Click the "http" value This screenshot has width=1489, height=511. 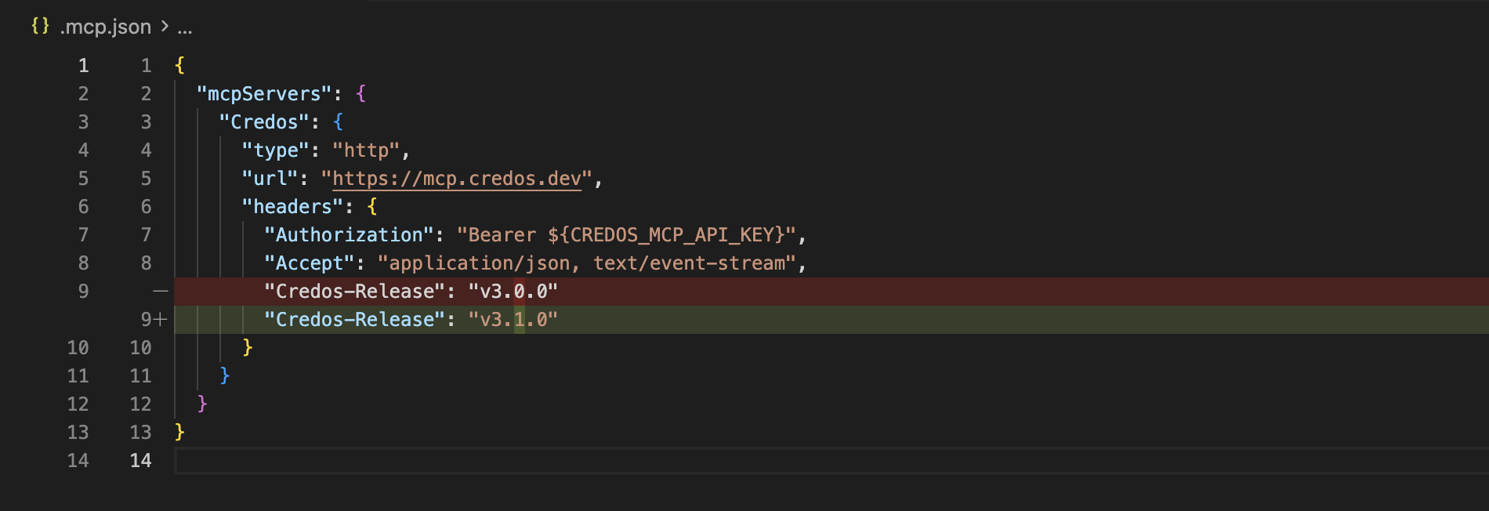click(x=367, y=150)
